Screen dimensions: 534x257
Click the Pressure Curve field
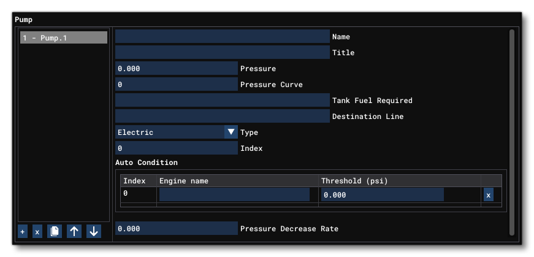click(176, 85)
